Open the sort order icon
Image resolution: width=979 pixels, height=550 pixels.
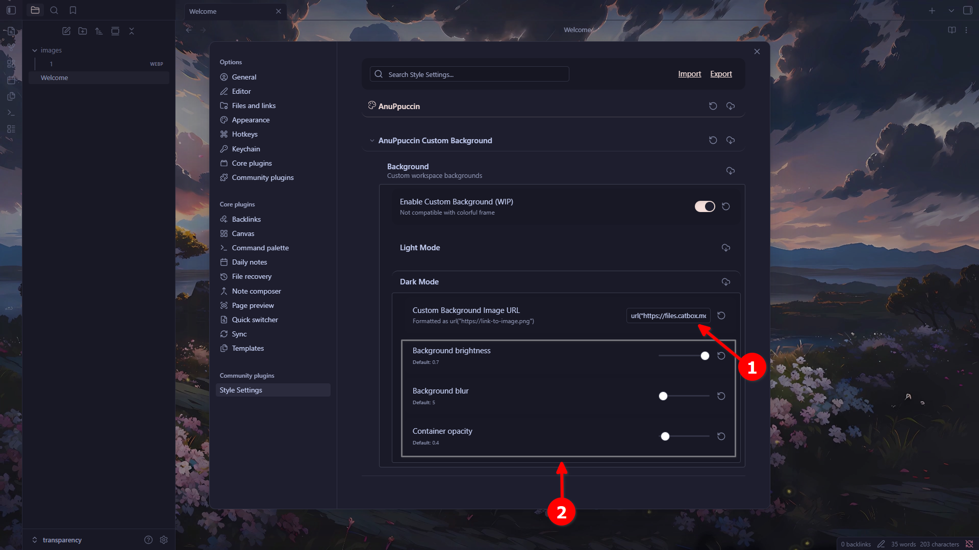[99, 31]
